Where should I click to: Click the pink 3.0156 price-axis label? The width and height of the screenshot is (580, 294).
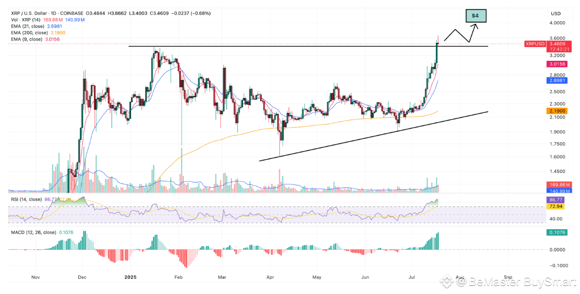(x=557, y=64)
